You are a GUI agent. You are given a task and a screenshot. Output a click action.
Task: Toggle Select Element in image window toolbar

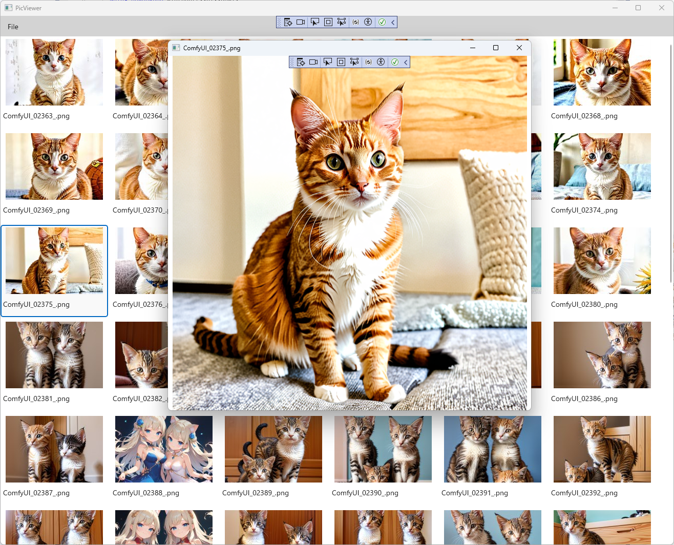[328, 62]
